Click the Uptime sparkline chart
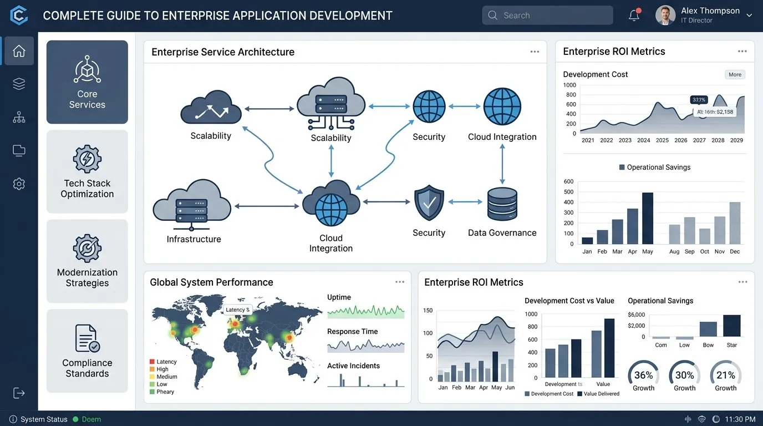763x426 pixels. coord(366,311)
